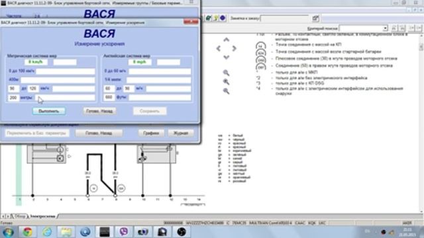Click the Графики button
The width and height of the screenshot is (424, 238).
point(151,133)
